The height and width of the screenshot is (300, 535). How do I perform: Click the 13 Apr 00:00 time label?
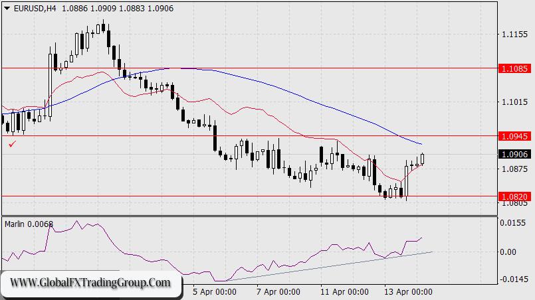[x=408, y=292]
